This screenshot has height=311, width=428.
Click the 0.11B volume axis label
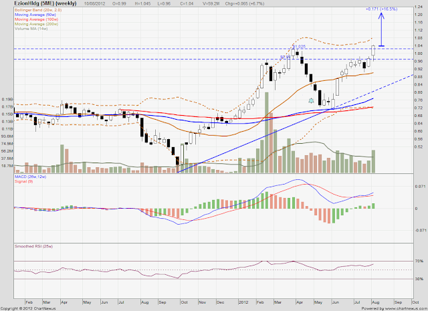coord(7,129)
